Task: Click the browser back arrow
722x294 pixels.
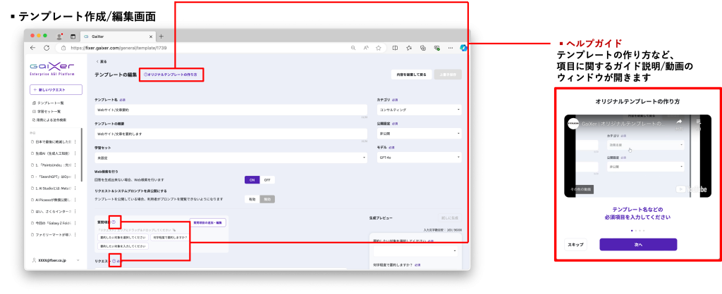Action: [x=33, y=48]
